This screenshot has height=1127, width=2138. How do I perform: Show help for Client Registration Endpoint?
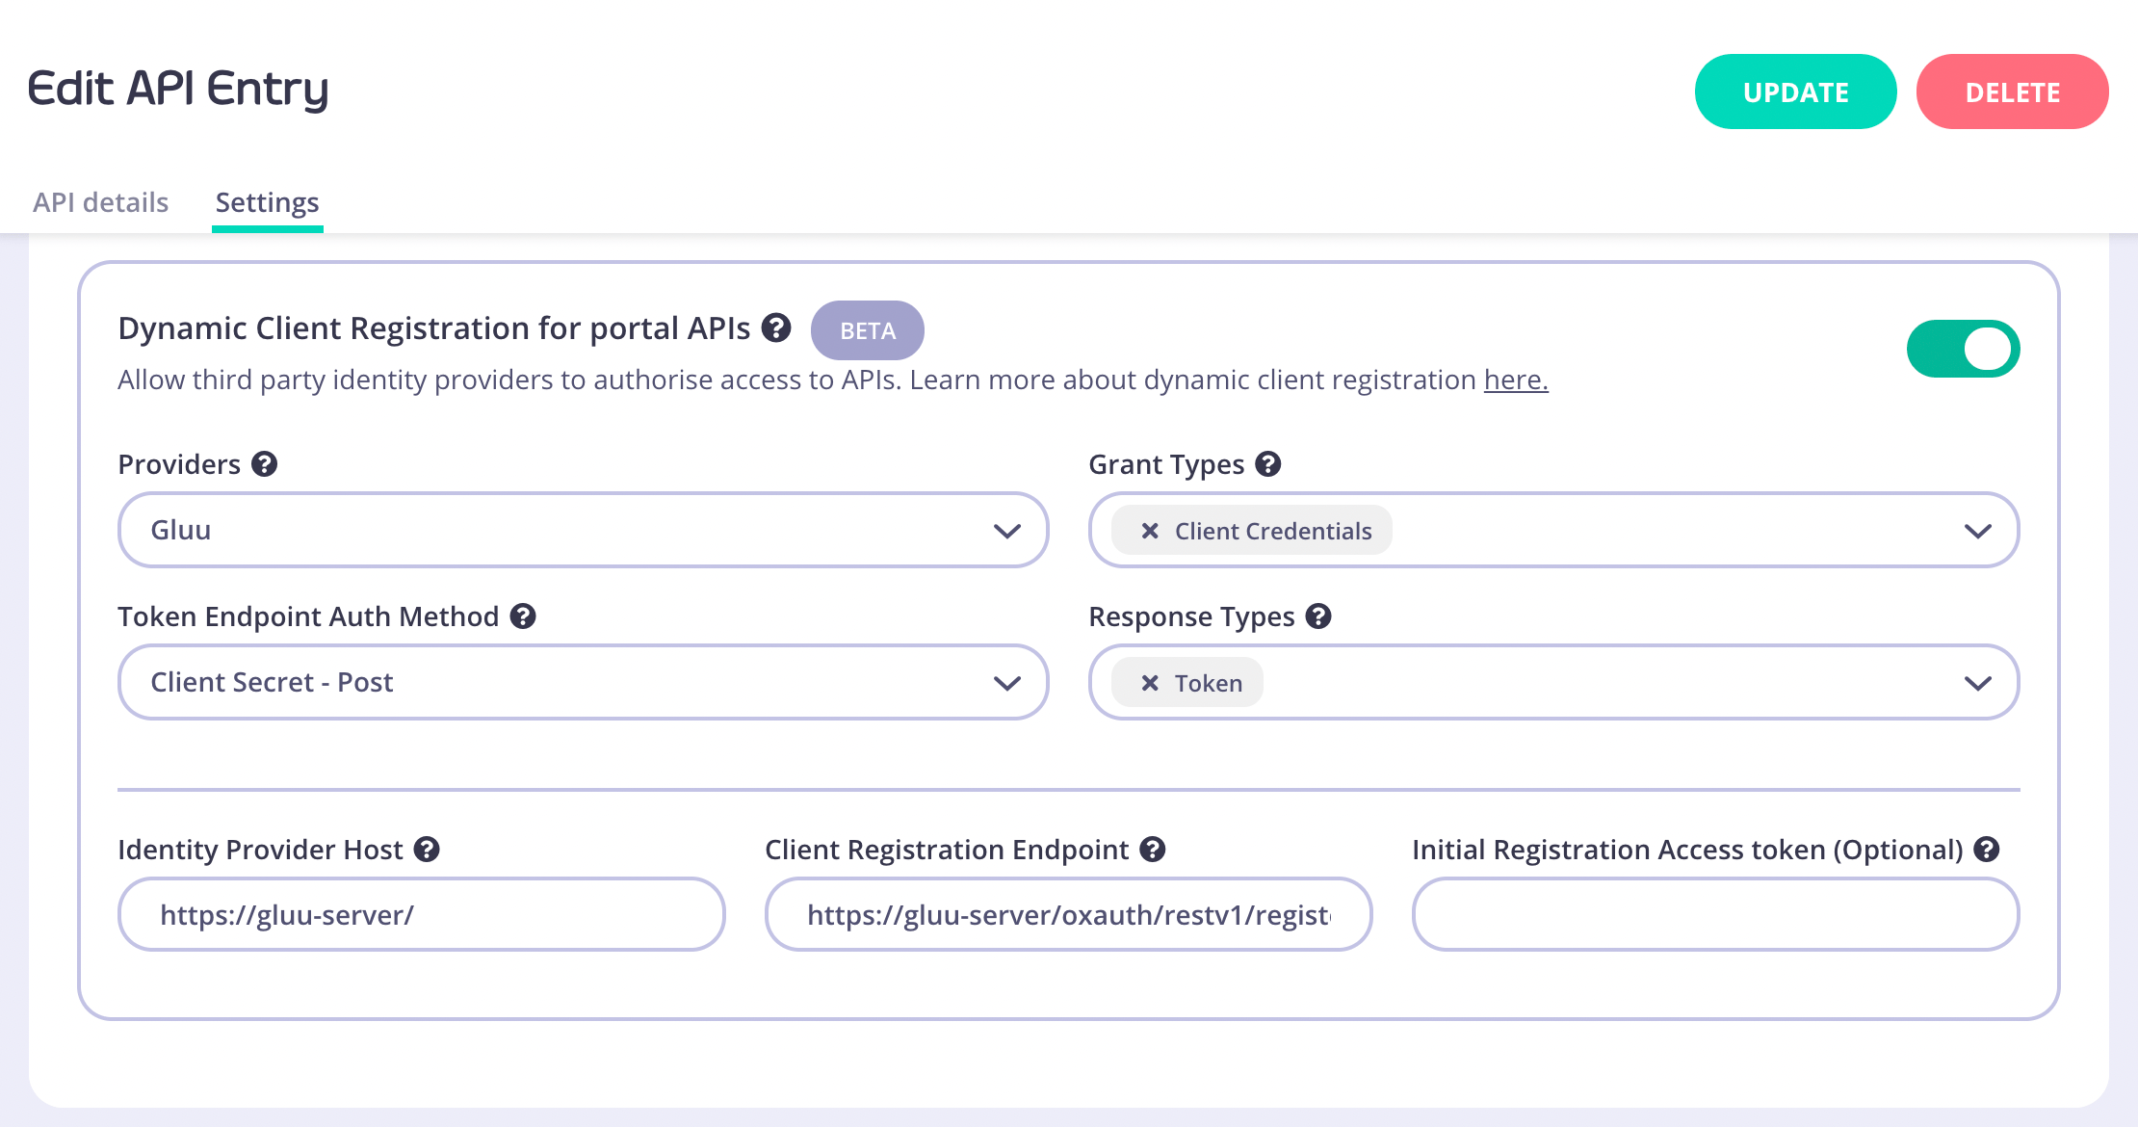pos(1153,850)
